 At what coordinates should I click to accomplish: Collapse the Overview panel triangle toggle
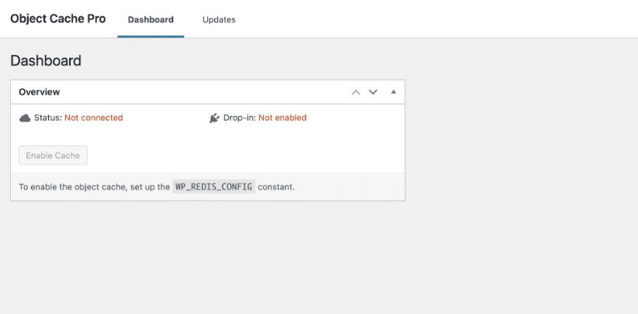(x=394, y=92)
